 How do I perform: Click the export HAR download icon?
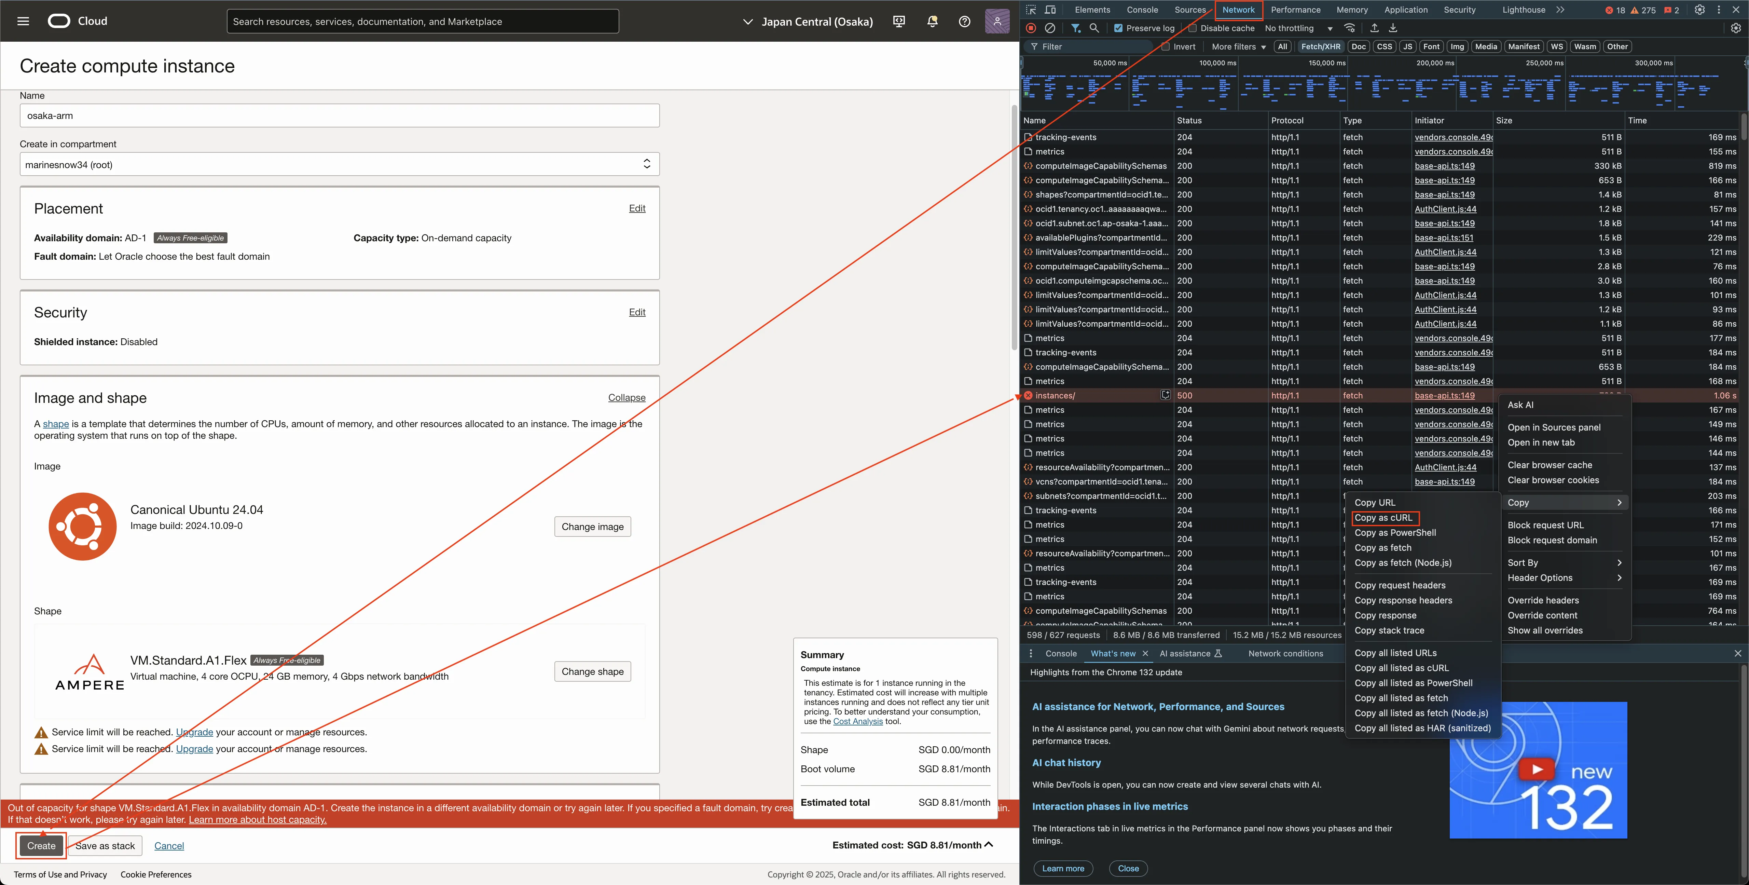(x=1393, y=28)
